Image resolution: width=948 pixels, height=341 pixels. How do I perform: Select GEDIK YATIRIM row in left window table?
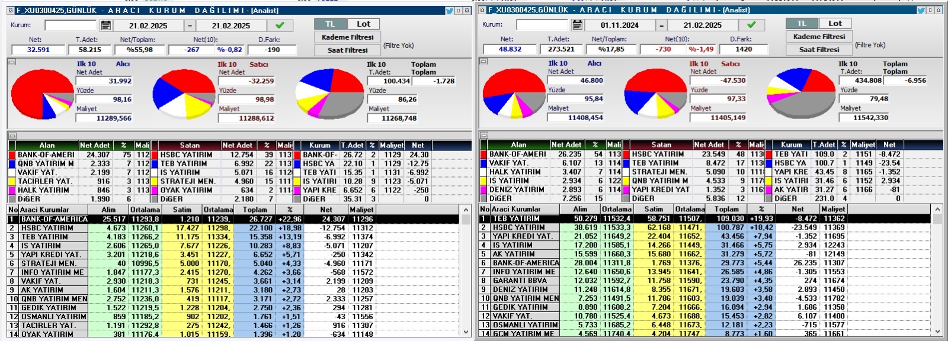(x=233, y=308)
